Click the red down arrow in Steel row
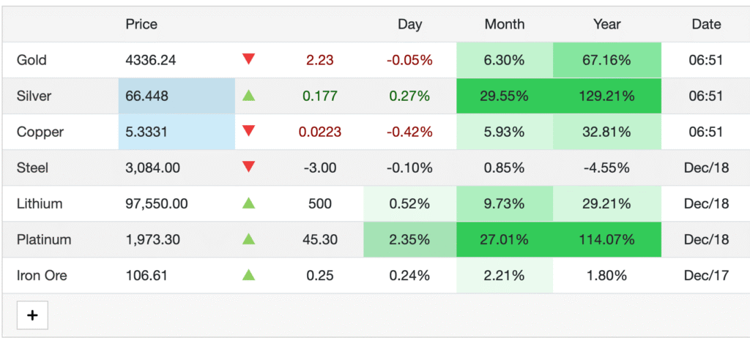The image size is (750, 338). 249,168
